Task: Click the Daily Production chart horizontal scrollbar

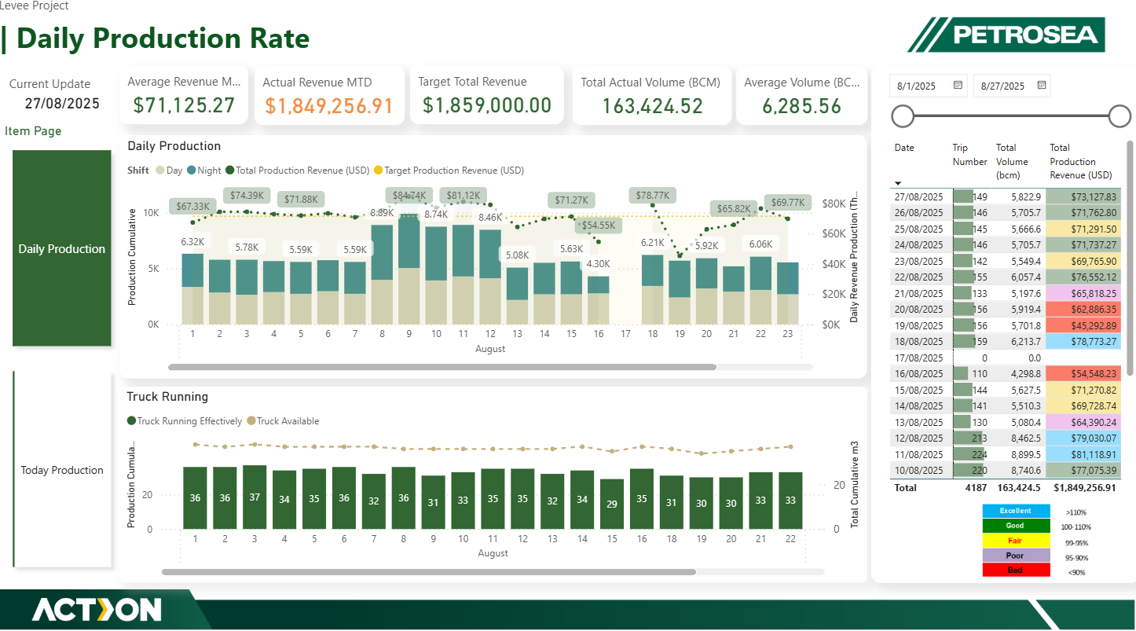Action: (442, 367)
